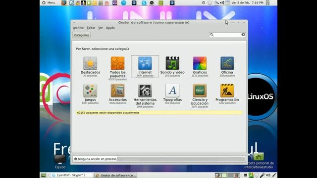This screenshot has height=178, width=317.
Task: Open the Tipografías category
Action: [172, 94]
